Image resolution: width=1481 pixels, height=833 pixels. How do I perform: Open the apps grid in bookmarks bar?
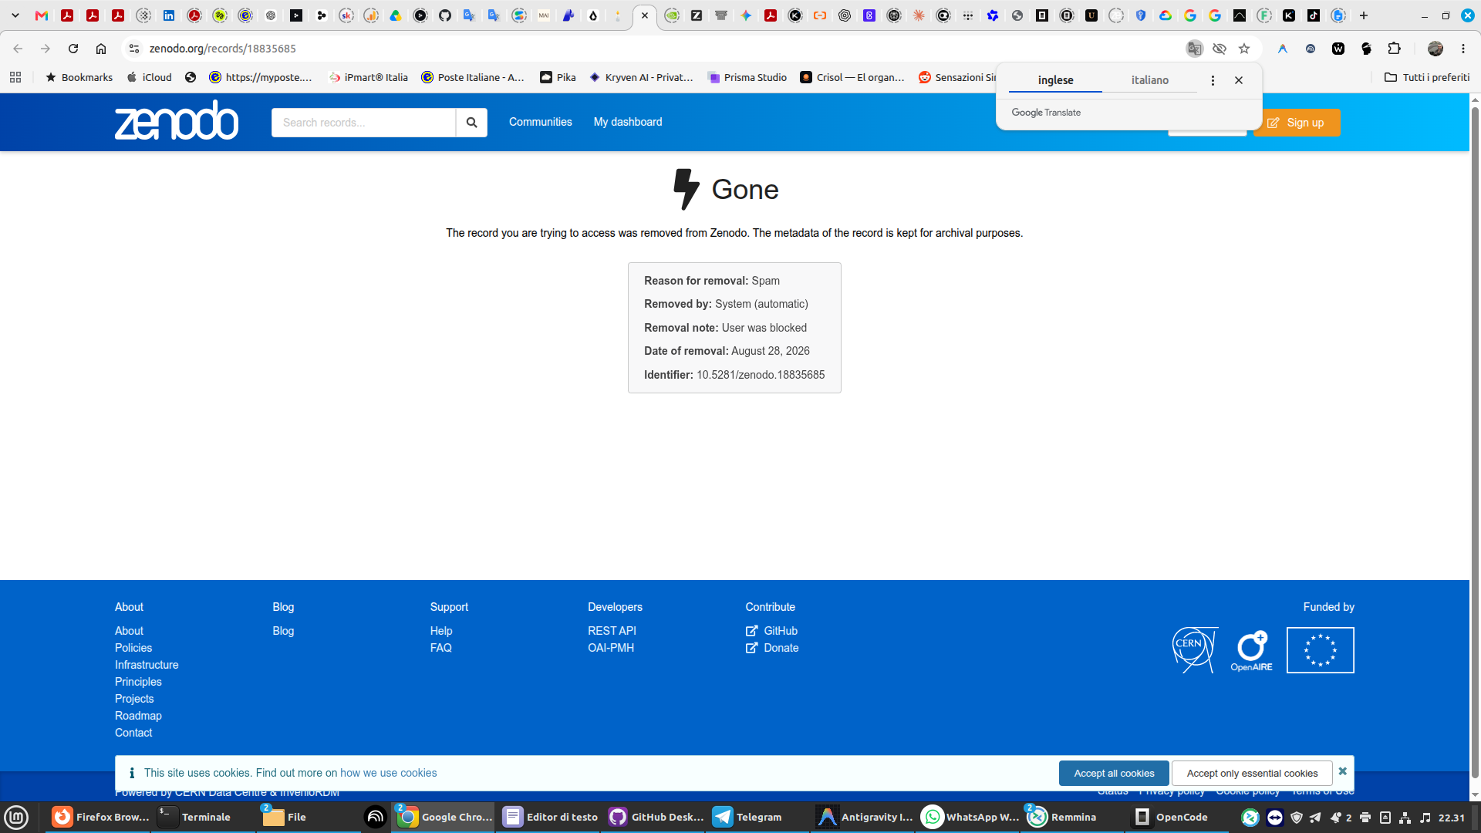[x=15, y=77]
